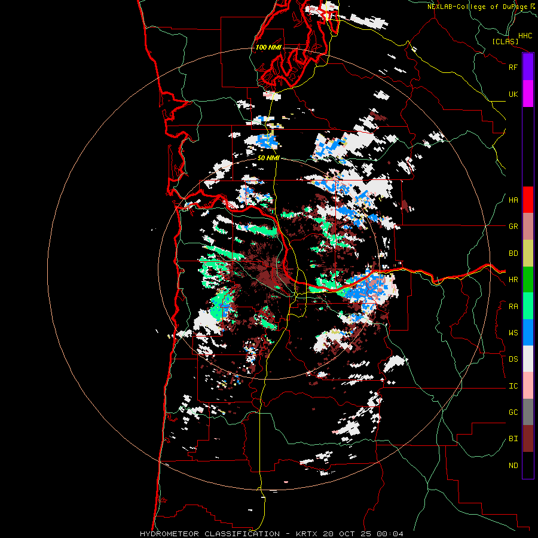This screenshot has height=538, width=538.
Task: Click the 100 NMI range ring label
Action: [268, 47]
